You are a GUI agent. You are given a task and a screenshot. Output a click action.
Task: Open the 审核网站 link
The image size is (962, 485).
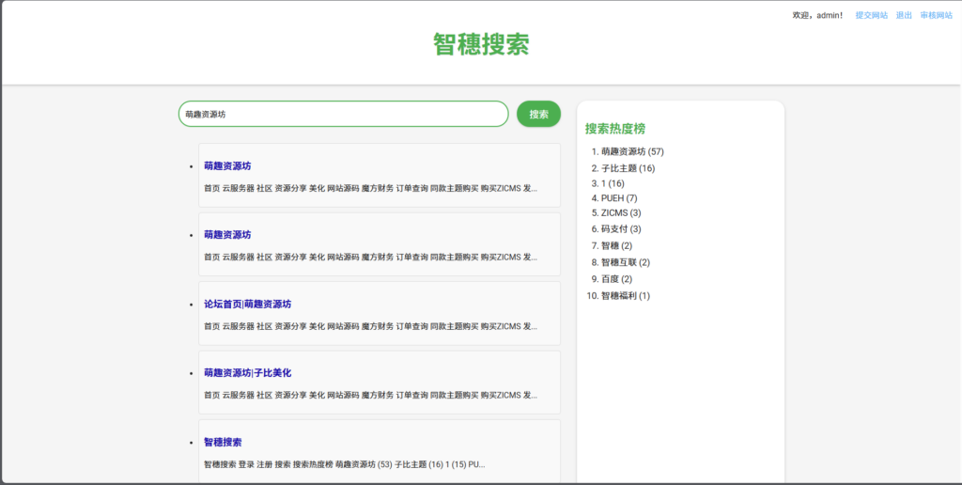[937, 15]
